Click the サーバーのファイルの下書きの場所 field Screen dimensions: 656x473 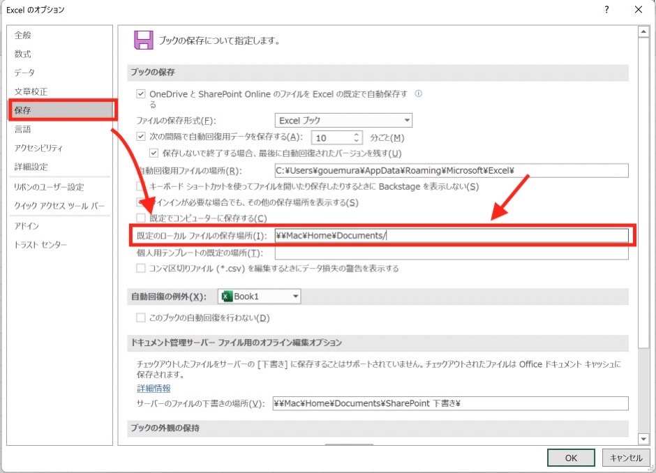(451, 403)
